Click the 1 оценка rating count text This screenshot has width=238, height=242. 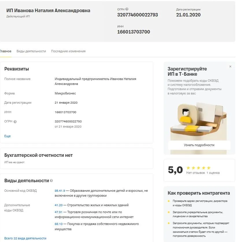tap(213, 173)
